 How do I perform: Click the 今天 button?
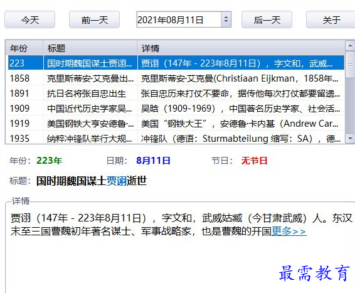pyautogui.click(x=29, y=19)
